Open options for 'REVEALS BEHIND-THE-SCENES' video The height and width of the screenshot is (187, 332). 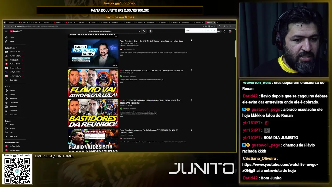pos(191,100)
